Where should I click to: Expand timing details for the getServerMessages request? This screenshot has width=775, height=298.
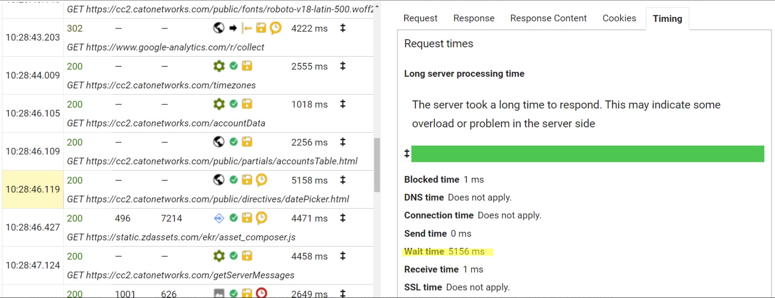(343, 256)
